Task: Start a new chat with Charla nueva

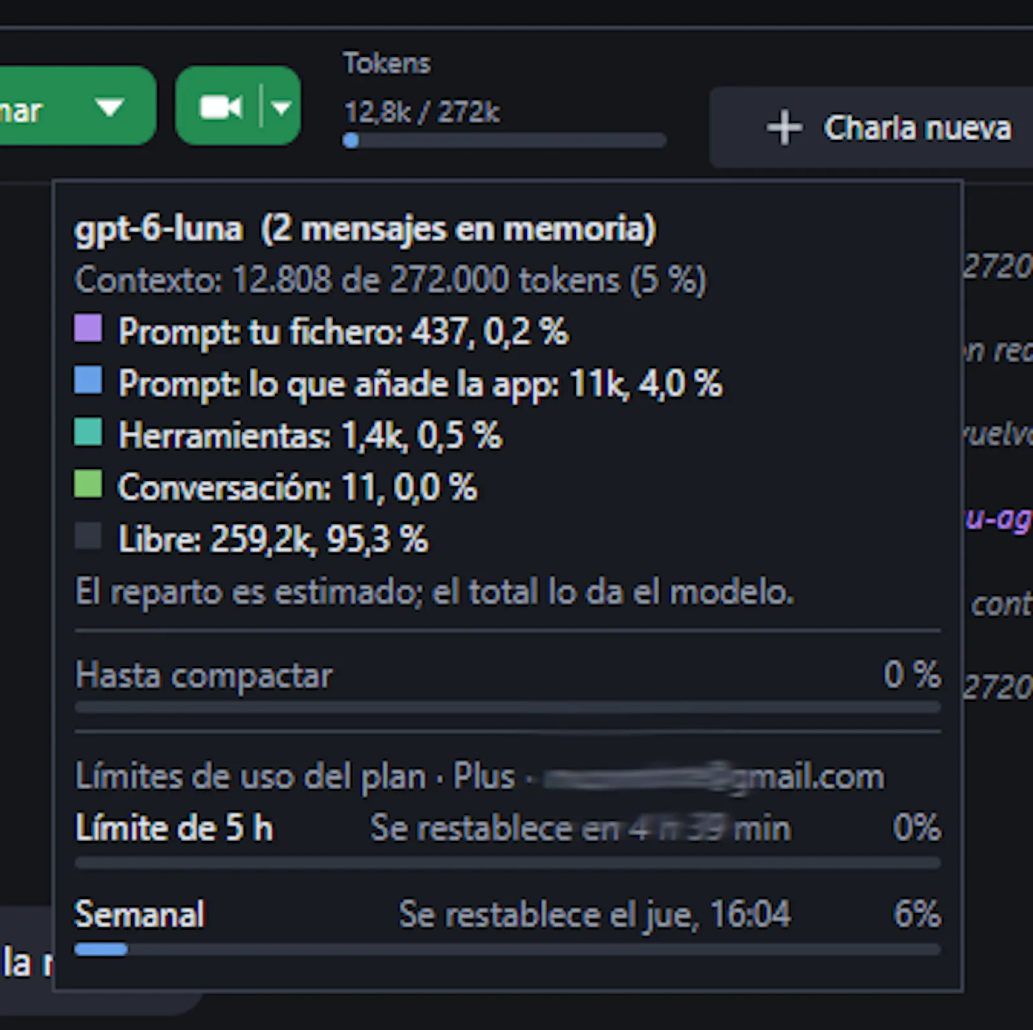Action: tap(871, 127)
